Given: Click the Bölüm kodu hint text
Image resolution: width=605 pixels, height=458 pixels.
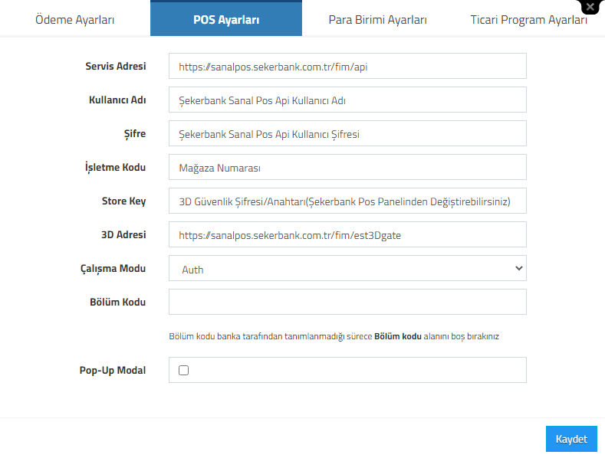Looking at the screenshot, I should (334, 336).
